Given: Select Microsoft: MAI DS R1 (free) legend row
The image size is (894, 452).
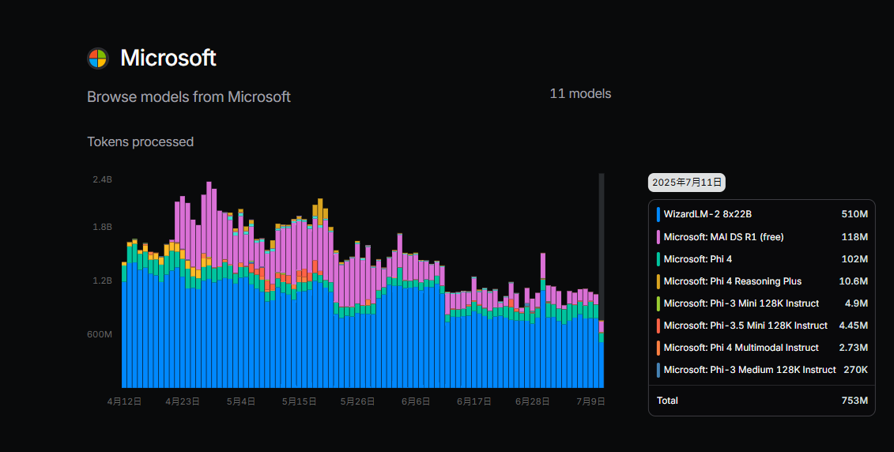Looking at the screenshot, I should (762, 236).
